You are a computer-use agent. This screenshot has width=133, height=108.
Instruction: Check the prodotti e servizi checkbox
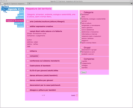point(81,54)
